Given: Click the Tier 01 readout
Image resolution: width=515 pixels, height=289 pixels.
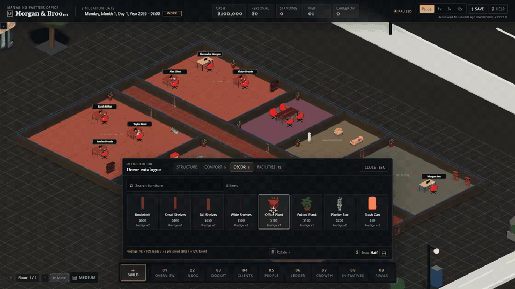Looking at the screenshot, I should [318, 11].
